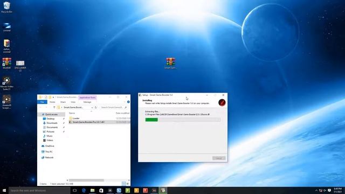345x194 pixels.
Task: Click the Windows Start button
Action: [x=4, y=190]
